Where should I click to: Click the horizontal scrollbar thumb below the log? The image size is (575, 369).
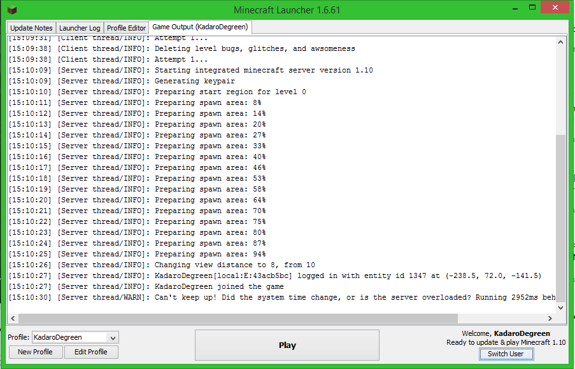238,318
